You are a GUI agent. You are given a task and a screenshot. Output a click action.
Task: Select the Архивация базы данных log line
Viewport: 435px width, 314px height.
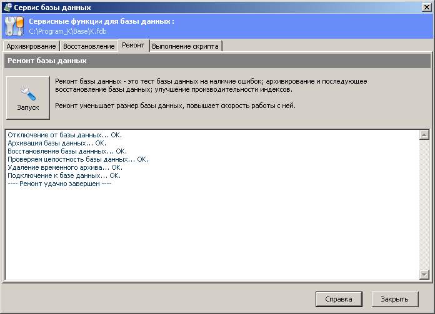[x=57, y=143]
